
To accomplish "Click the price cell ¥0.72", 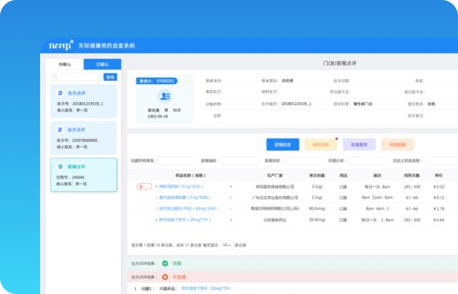I will click(439, 198).
